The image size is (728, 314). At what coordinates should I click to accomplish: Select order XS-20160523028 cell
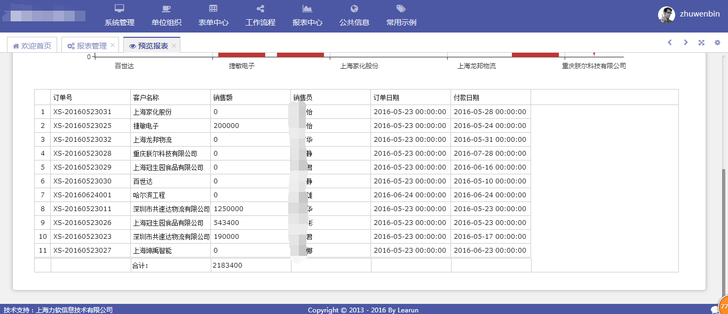pyautogui.click(x=91, y=154)
